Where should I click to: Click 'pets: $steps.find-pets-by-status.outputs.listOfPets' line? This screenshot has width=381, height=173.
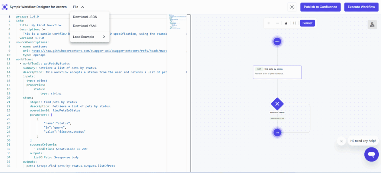71,166
